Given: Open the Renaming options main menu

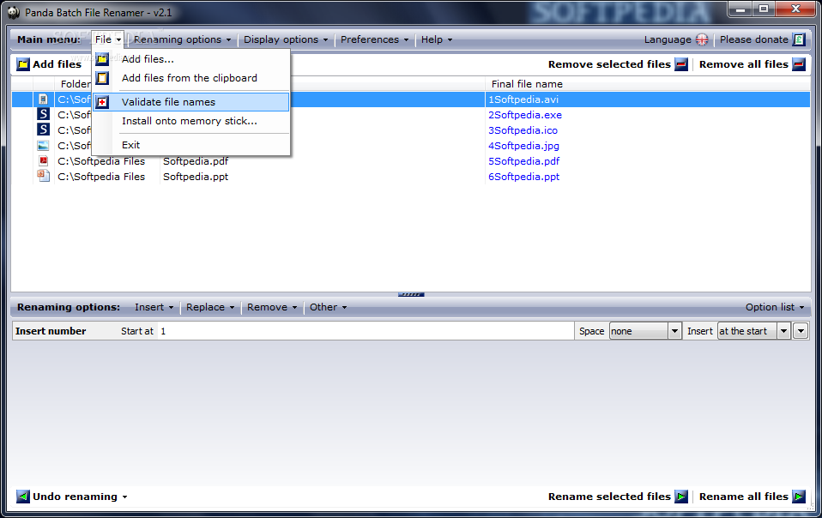Looking at the screenshot, I should point(182,39).
